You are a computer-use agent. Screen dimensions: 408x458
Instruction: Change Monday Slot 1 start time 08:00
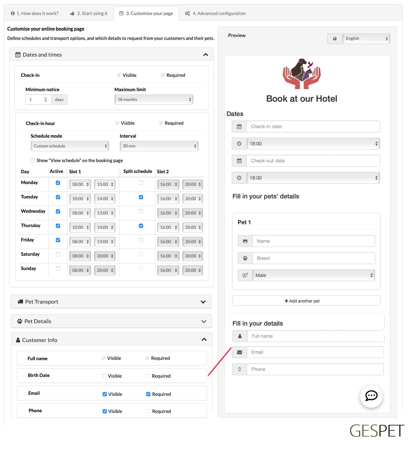click(80, 184)
